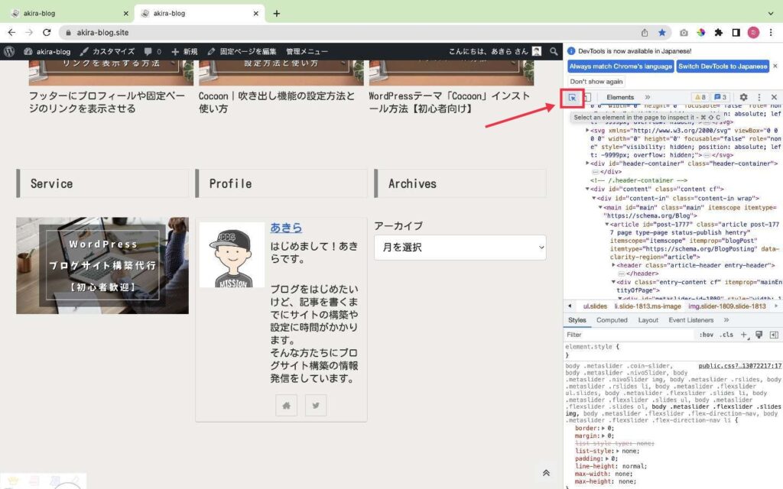
Task: Close the DevTools panel
Action: (774, 97)
